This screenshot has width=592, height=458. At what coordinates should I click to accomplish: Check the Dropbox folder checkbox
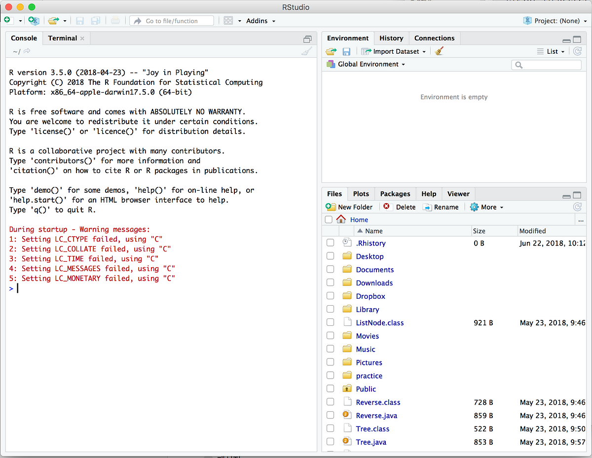[330, 296]
